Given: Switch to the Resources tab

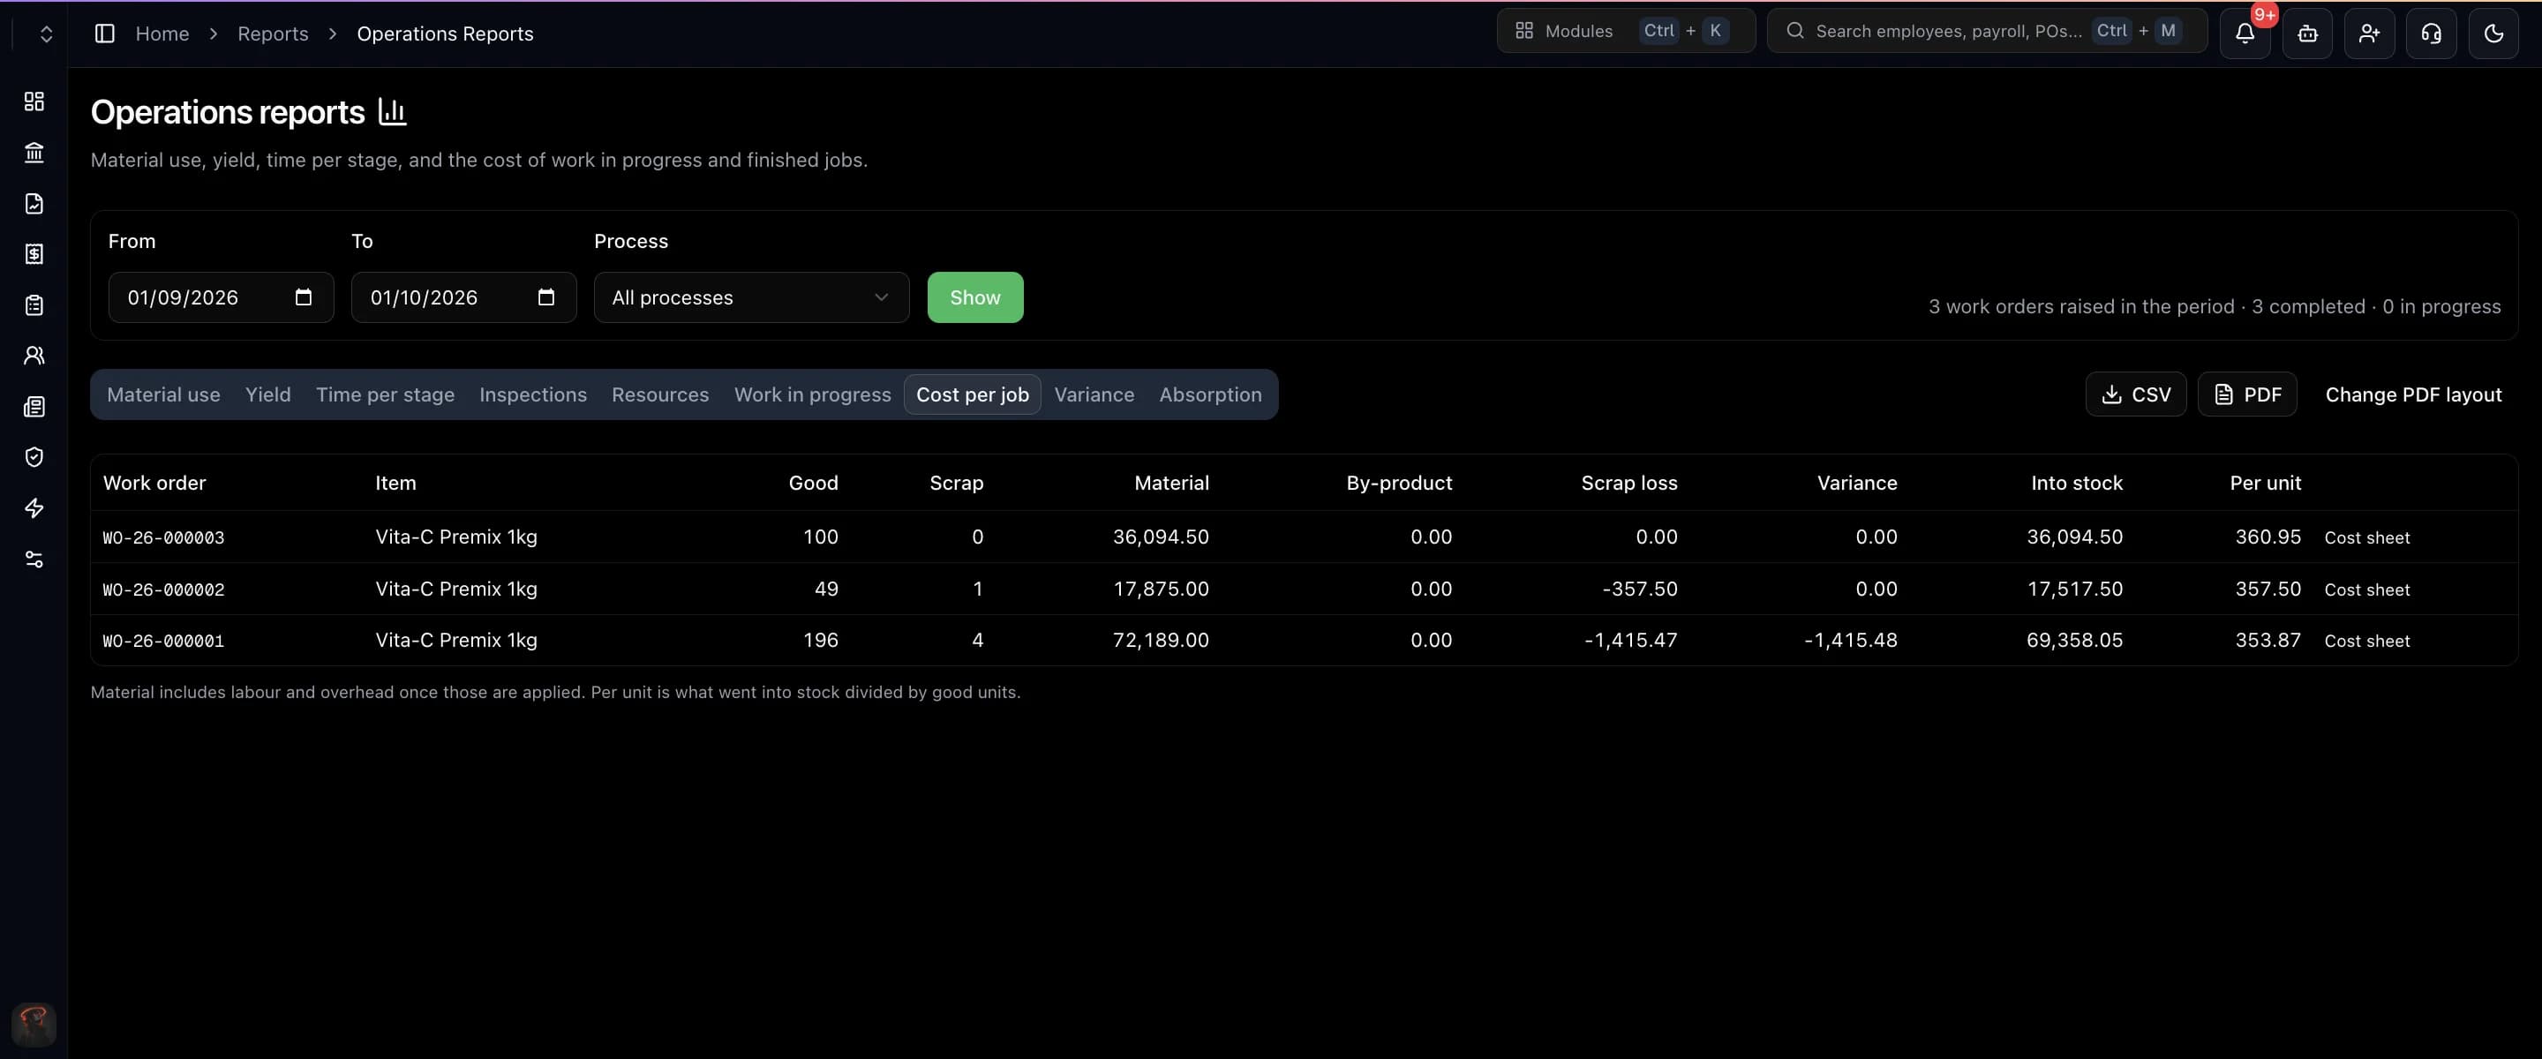Looking at the screenshot, I should (660, 394).
